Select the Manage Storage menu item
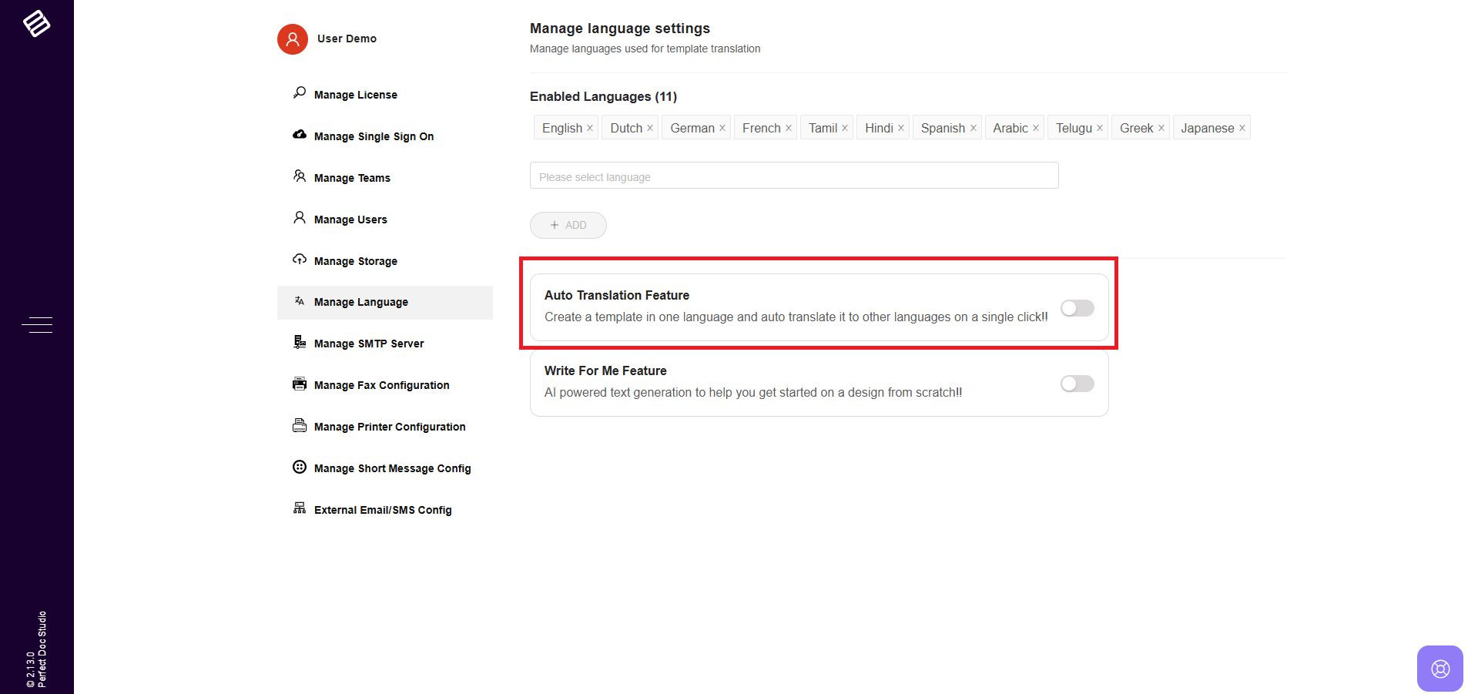The height and width of the screenshot is (694, 1478). click(356, 261)
